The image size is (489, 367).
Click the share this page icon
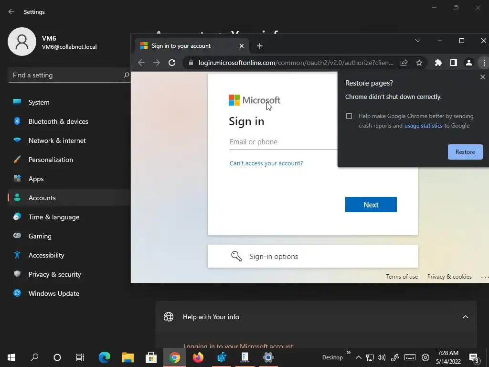click(404, 63)
